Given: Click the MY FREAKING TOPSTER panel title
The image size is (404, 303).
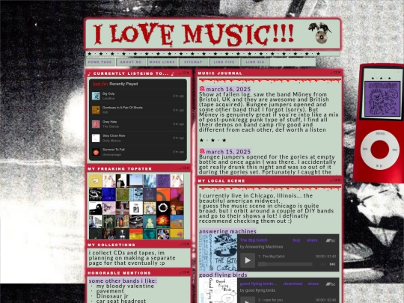Looking at the screenshot, I should point(120,169).
